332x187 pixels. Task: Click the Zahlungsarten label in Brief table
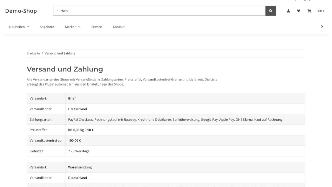(41, 120)
